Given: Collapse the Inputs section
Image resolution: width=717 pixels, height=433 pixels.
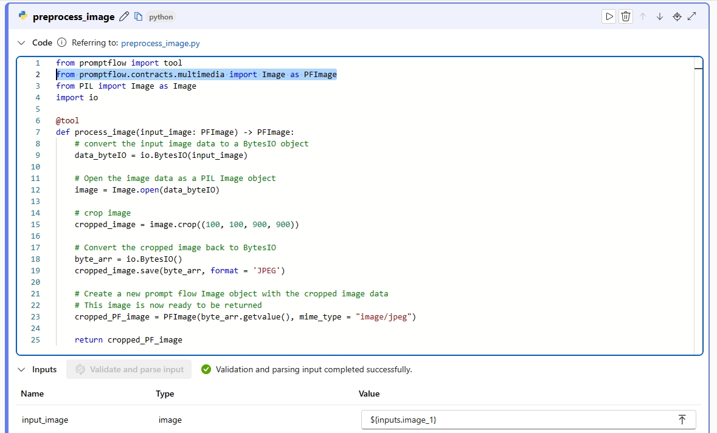Looking at the screenshot, I should coord(21,369).
